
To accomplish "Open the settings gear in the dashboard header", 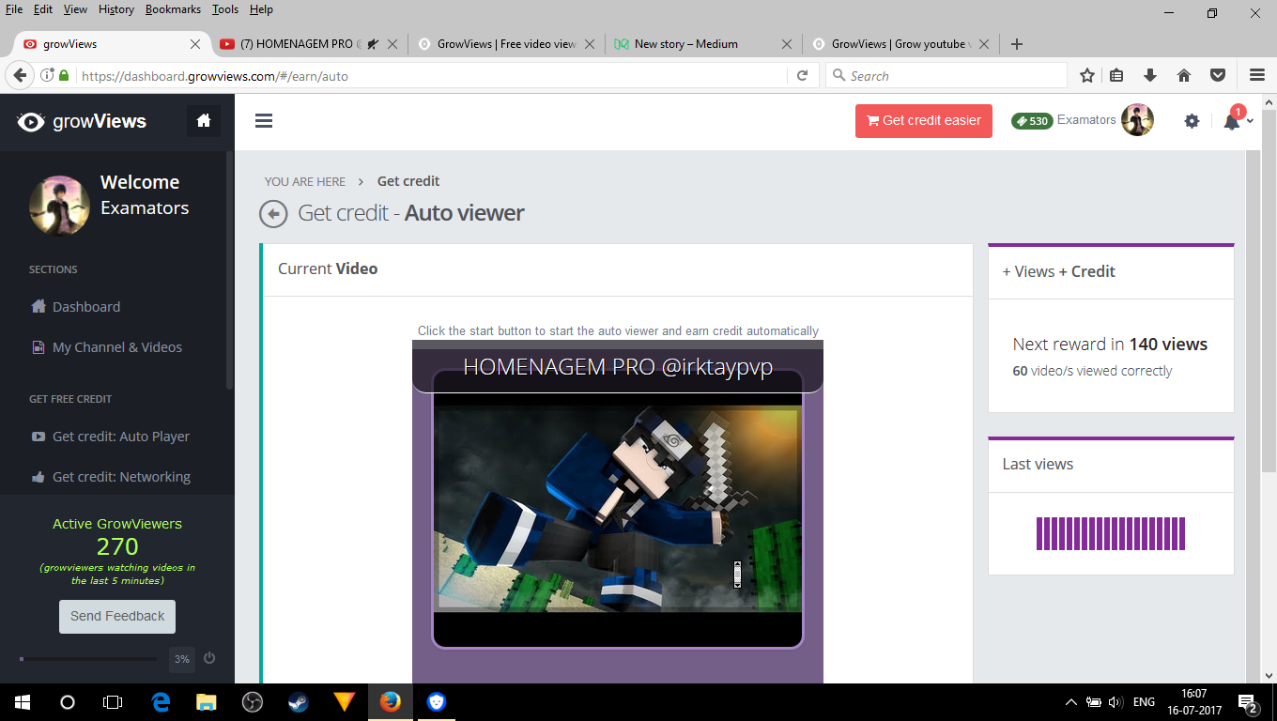I will (1192, 121).
